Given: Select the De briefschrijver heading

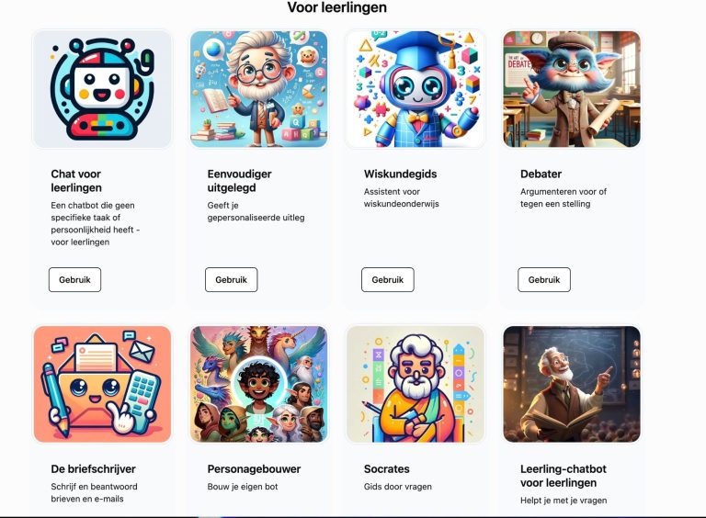Looking at the screenshot, I should [x=93, y=469].
